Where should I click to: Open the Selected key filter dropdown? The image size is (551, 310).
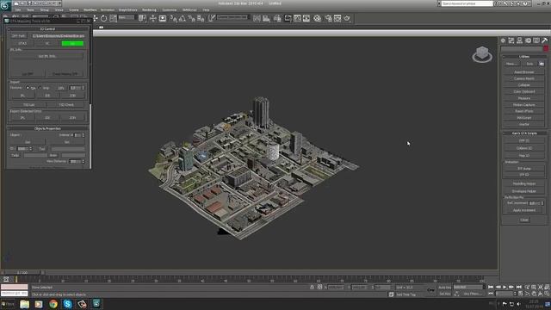[x=468, y=287]
